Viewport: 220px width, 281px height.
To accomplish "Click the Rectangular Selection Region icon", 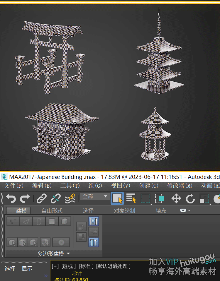I will (x=145, y=198).
